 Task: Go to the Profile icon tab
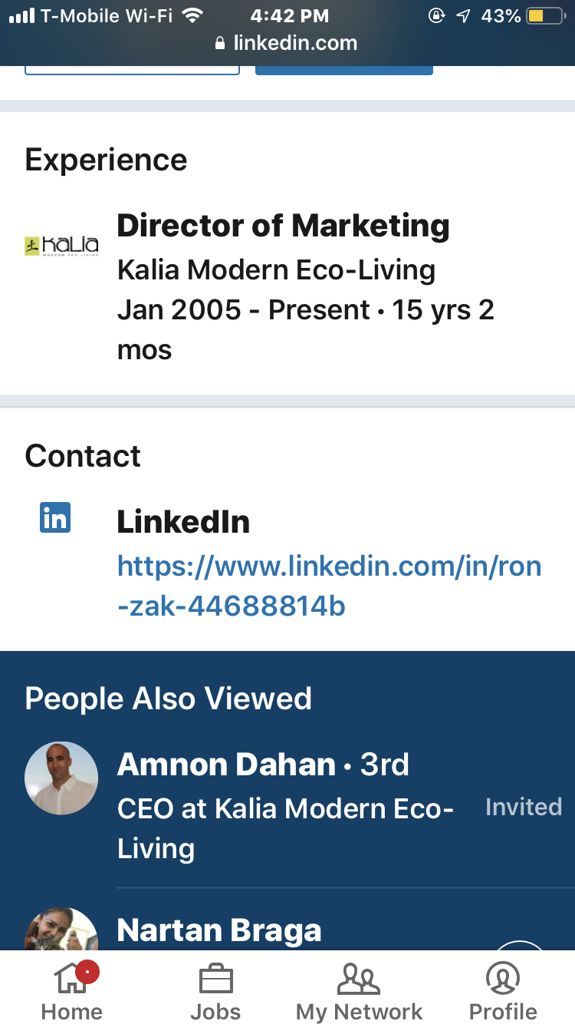pyautogui.click(x=503, y=979)
